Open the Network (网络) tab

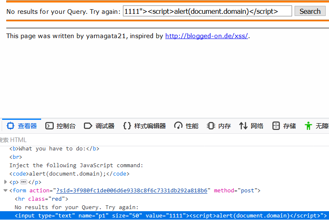tap(251, 126)
